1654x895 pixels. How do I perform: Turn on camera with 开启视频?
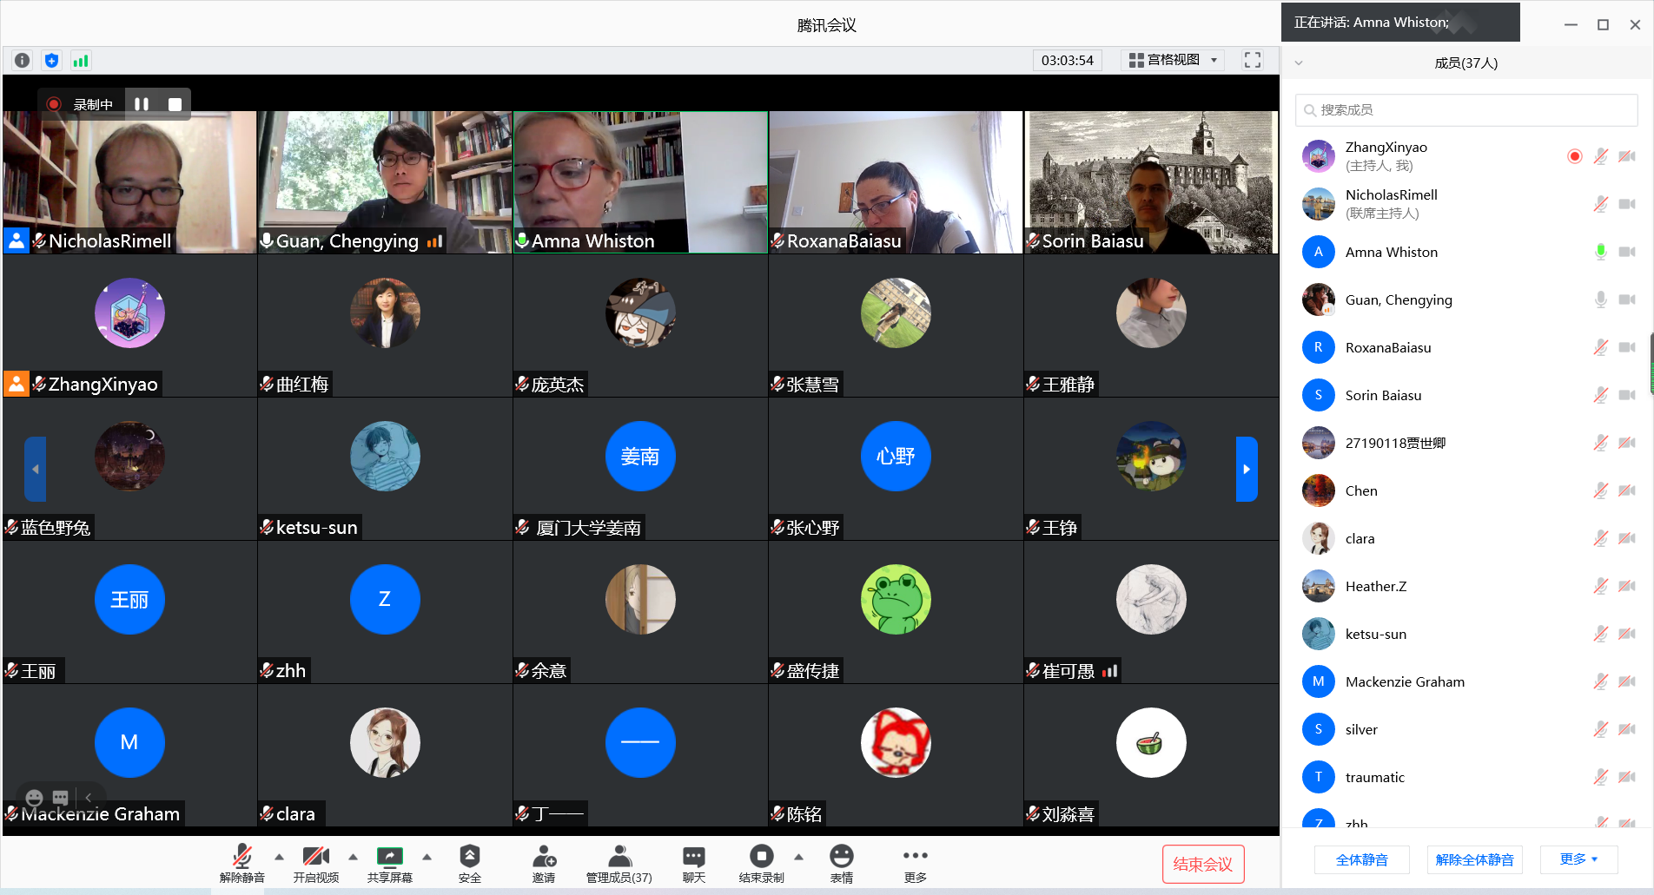pos(315,863)
